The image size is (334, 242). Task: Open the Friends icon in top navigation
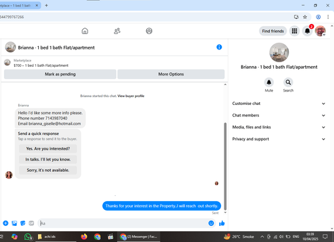[x=117, y=31]
